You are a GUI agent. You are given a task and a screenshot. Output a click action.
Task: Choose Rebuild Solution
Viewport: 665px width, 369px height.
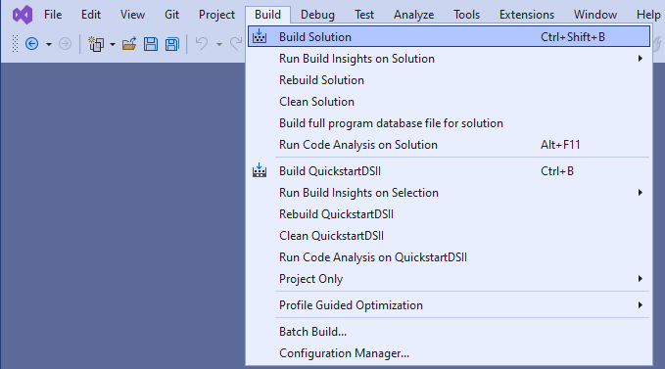[449, 80]
